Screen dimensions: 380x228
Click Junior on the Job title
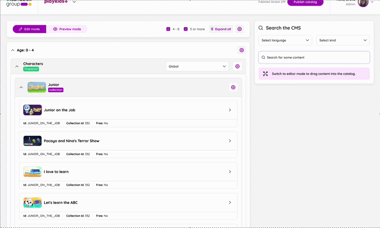pos(59,110)
